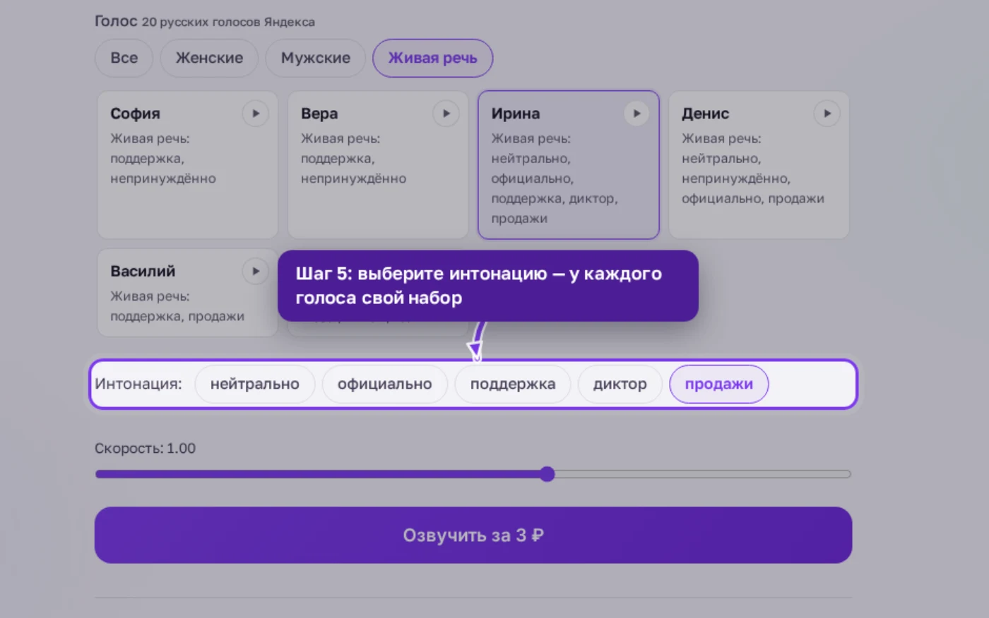Pick the Денис voice card

759,165
